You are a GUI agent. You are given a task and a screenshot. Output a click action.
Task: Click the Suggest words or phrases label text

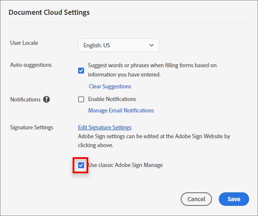coord(152,66)
